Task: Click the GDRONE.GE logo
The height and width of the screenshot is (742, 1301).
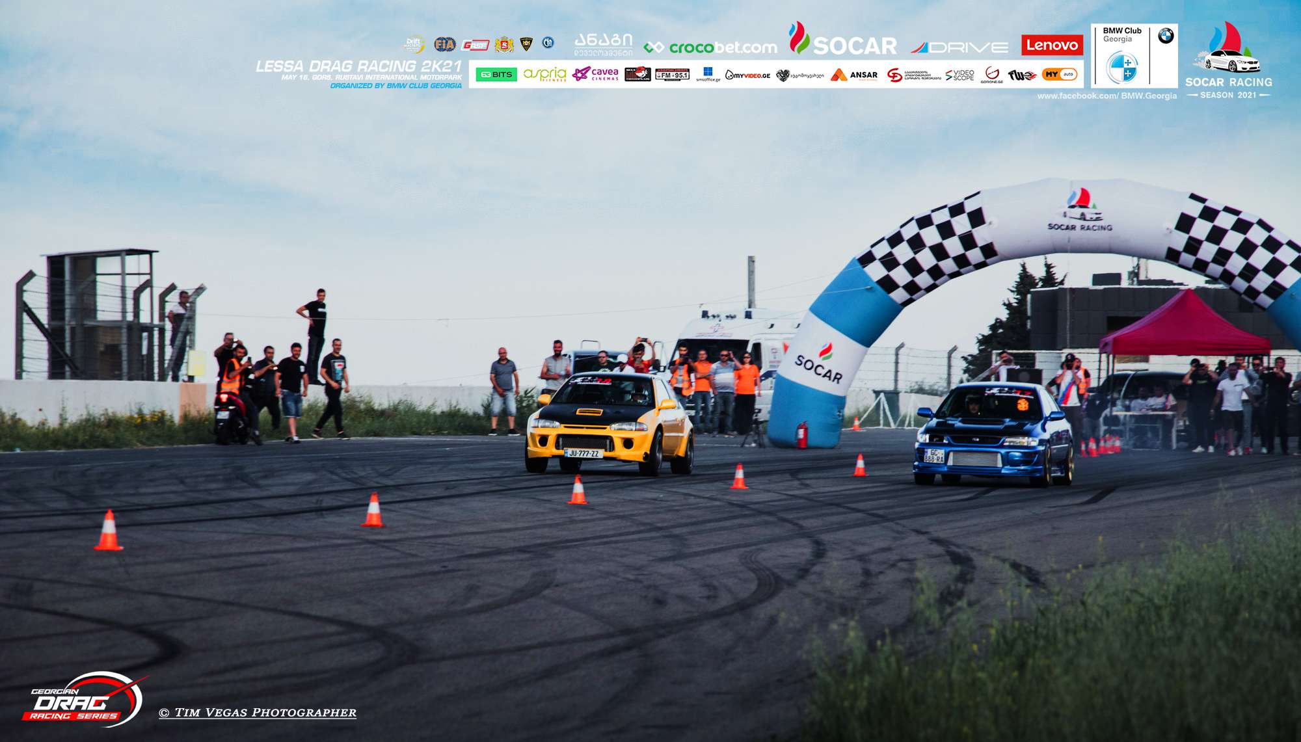Action: (992, 75)
